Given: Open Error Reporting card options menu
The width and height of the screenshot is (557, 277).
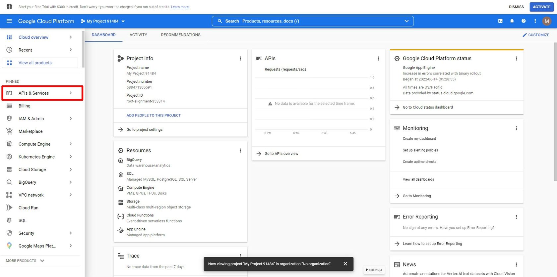Looking at the screenshot, I should coord(517,217).
